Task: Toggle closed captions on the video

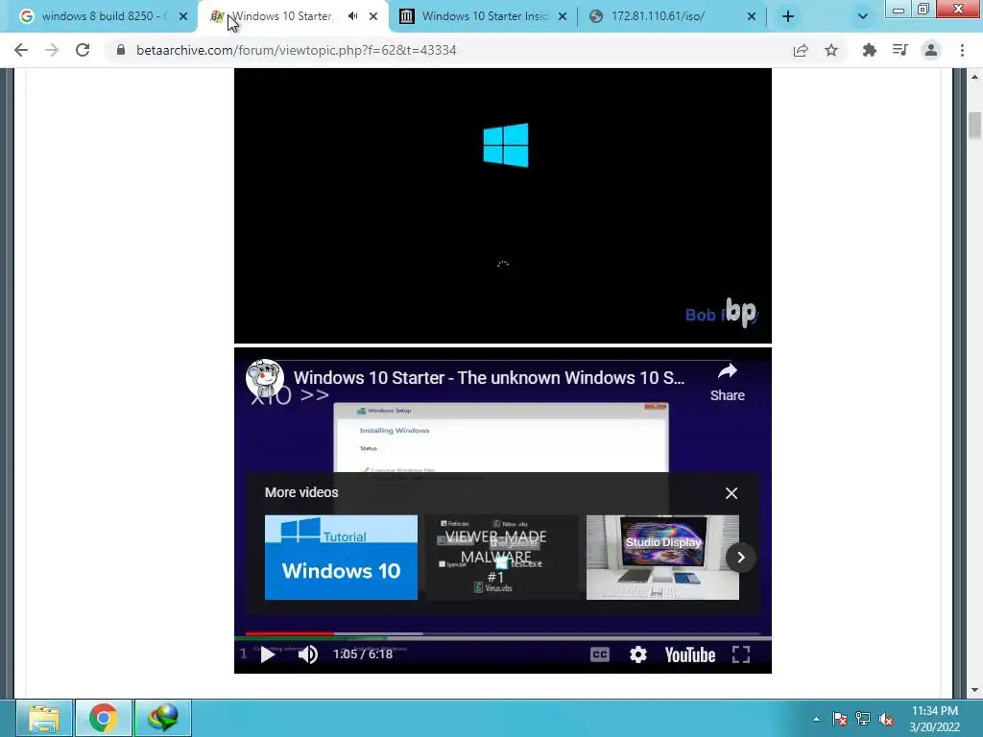Action: pyautogui.click(x=599, y=654)
